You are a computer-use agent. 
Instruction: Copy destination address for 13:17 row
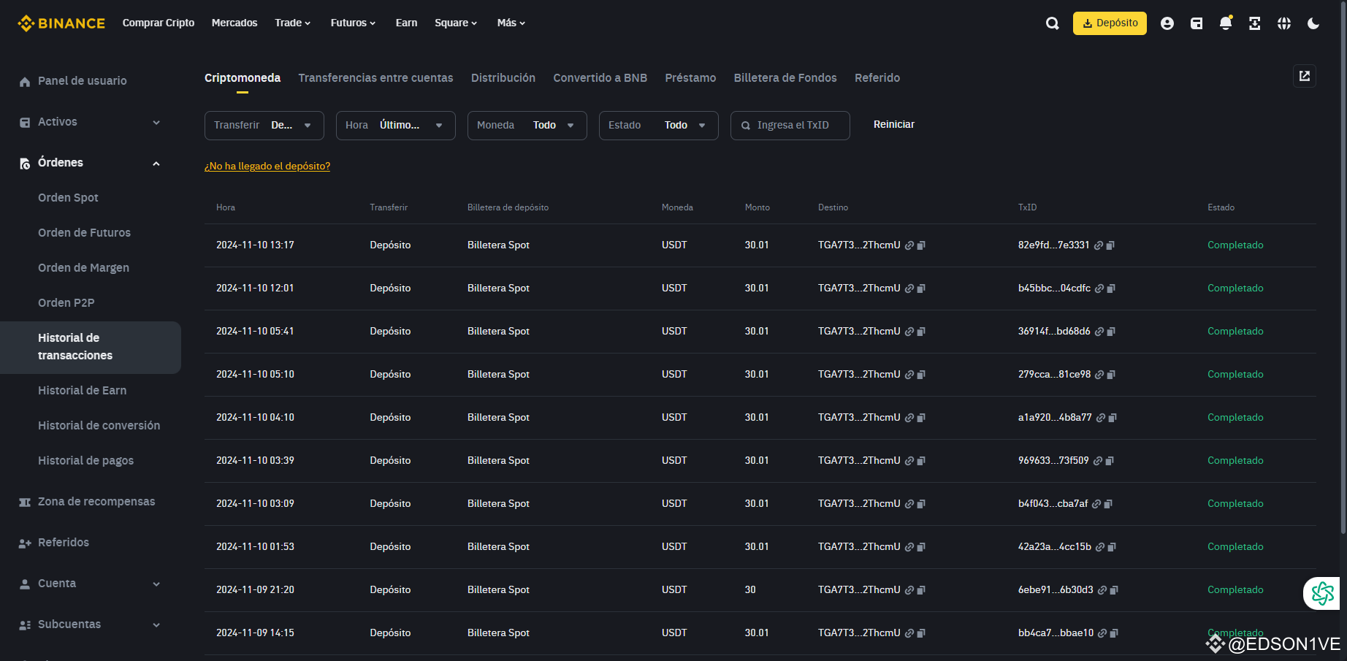pyautogui.click(x=921, y=245)
